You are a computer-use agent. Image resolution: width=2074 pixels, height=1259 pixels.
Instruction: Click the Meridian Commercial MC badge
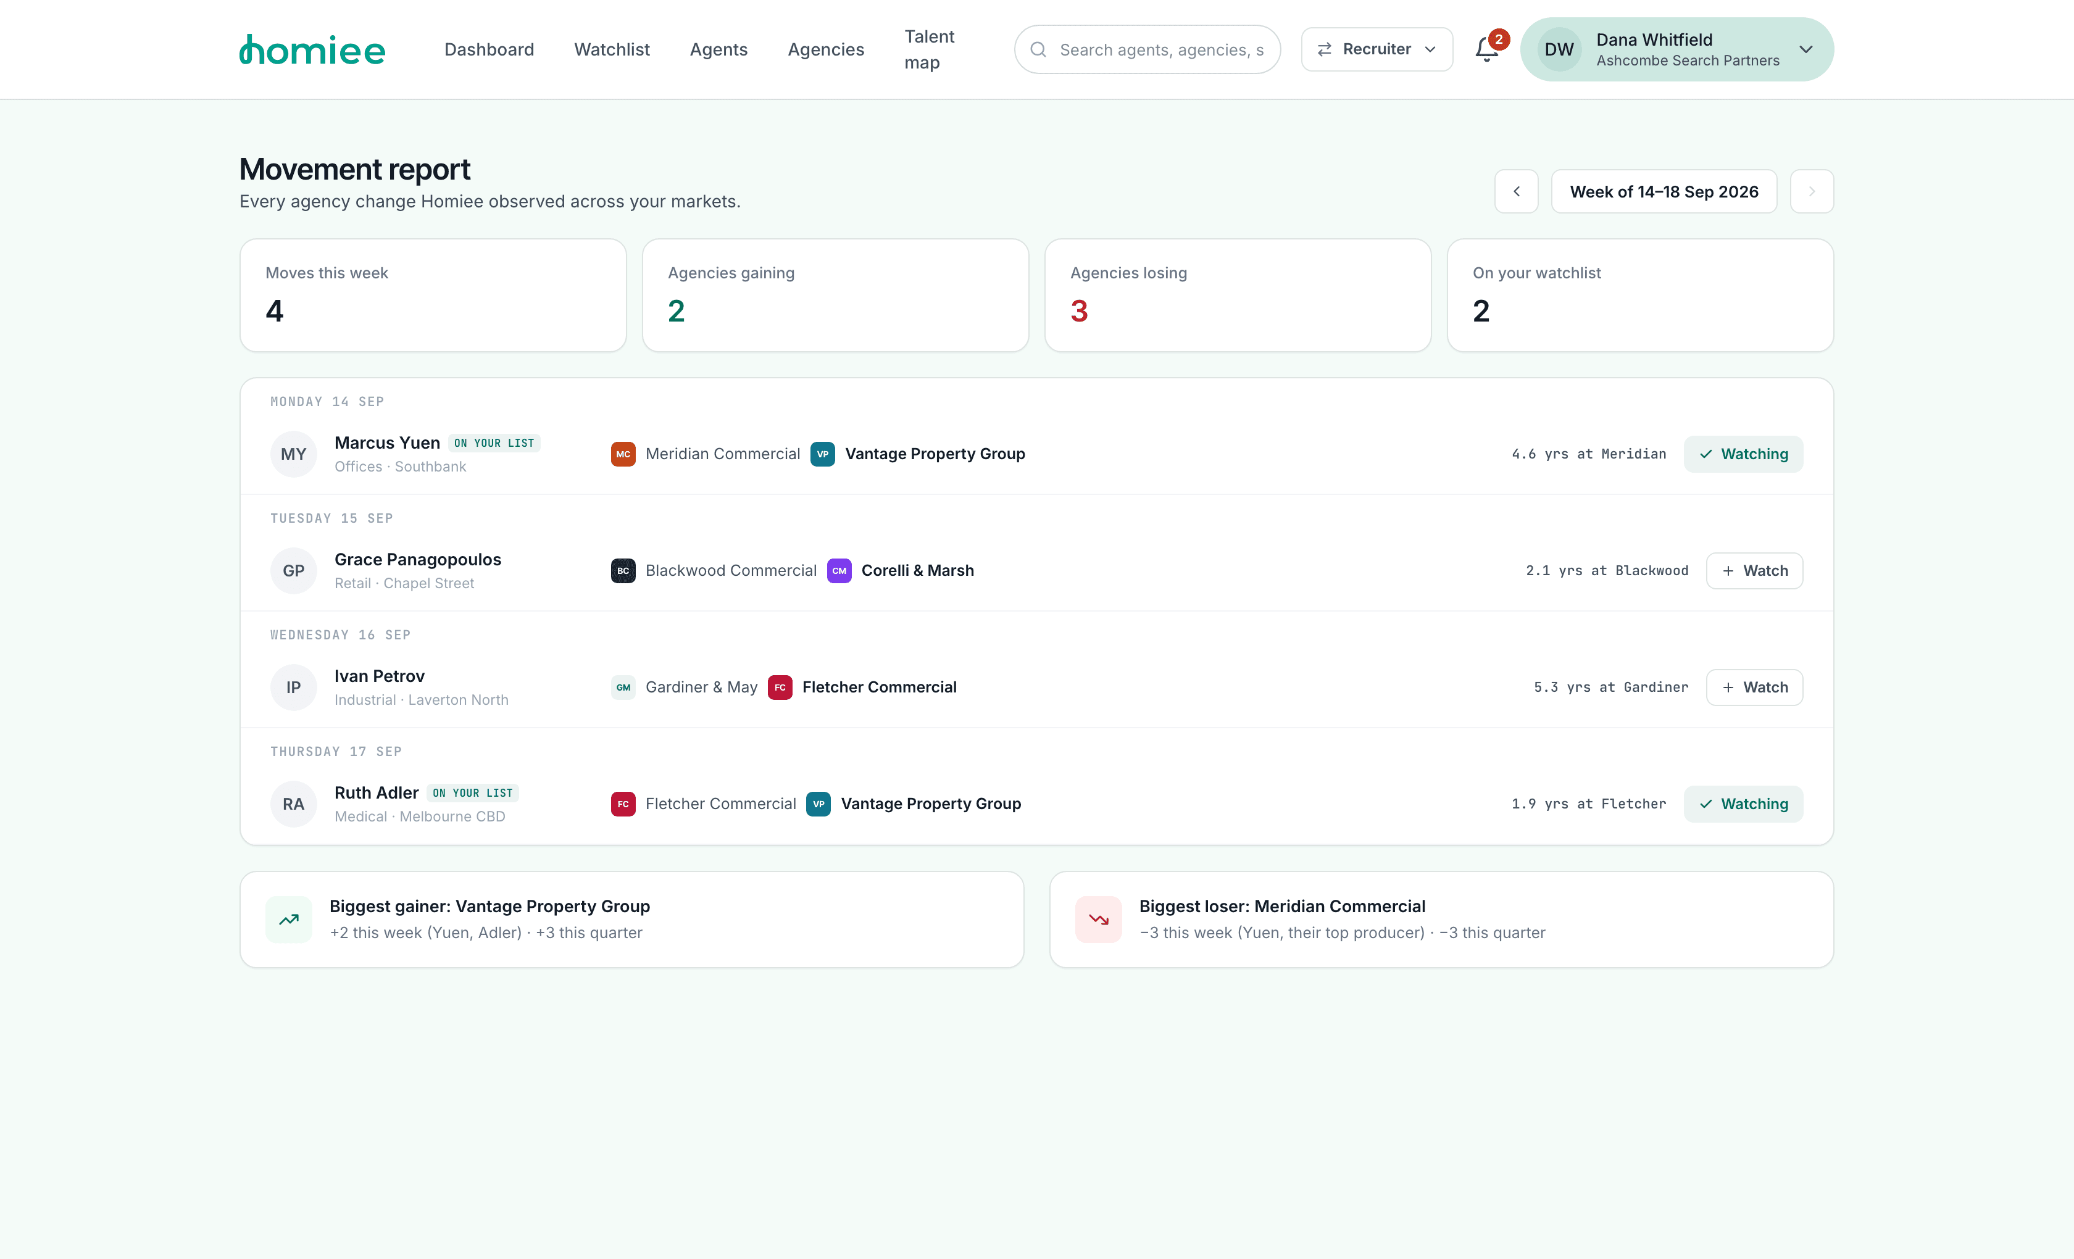tap(623, 454)
